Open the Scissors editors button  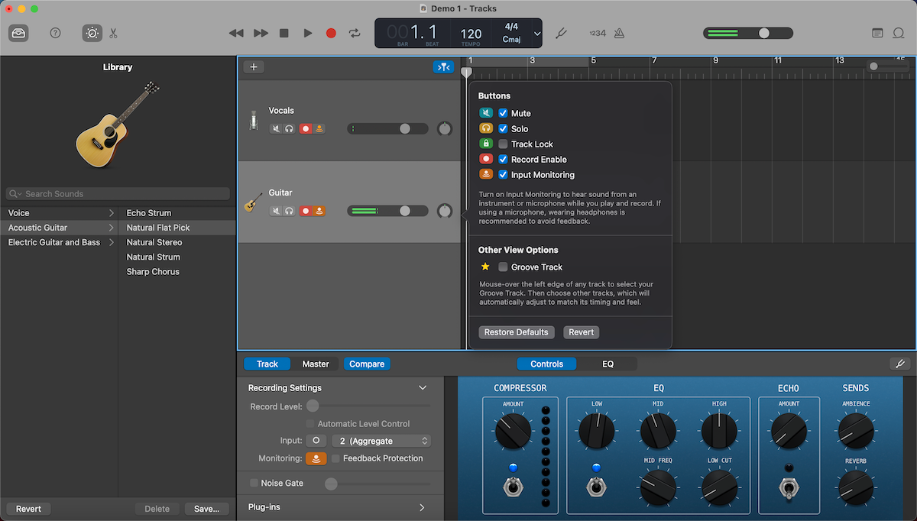(x=113, y=33)
